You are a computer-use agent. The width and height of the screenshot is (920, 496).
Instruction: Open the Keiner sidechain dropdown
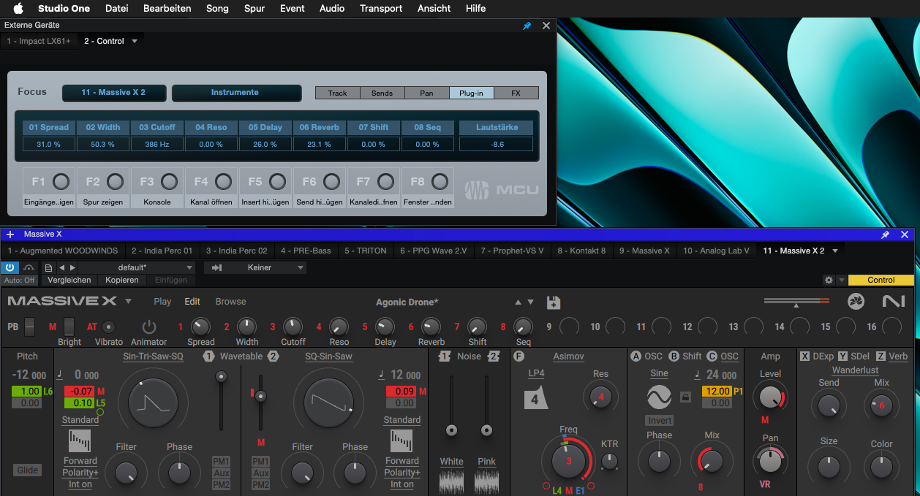tap(259, 268)
